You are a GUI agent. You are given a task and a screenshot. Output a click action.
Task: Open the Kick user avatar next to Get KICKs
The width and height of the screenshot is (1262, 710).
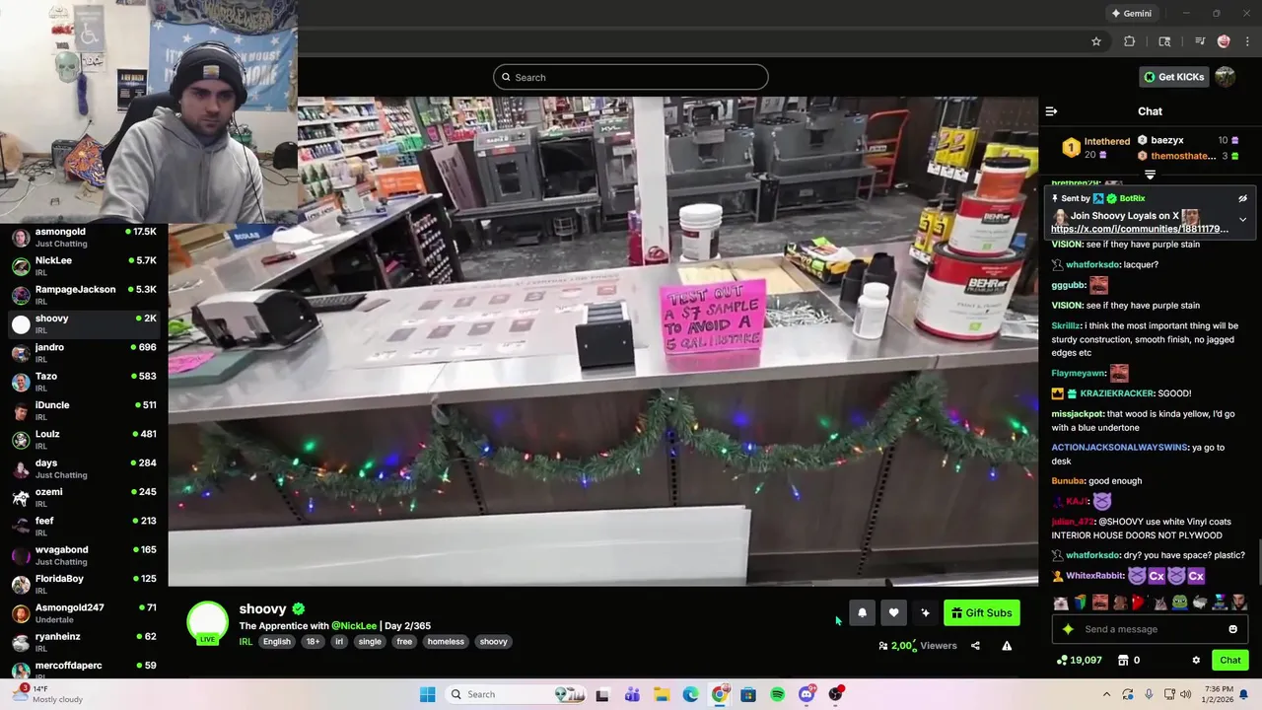pyautogui.click(x=1226, y=77)
